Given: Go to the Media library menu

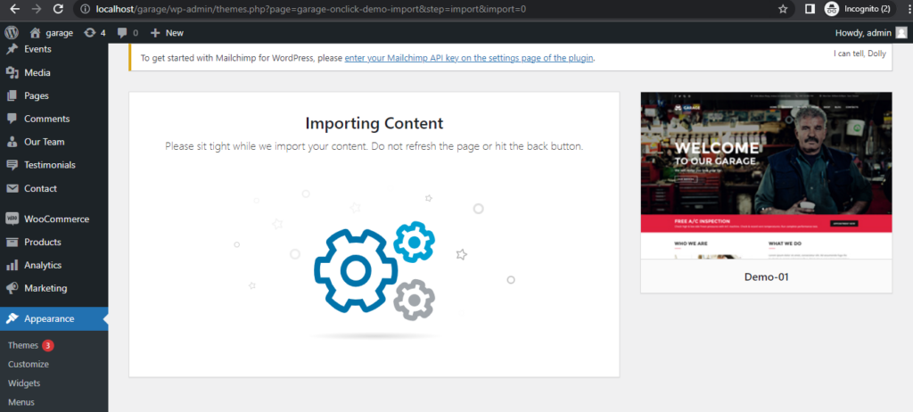Looking at the screenshot, I should pos(37,72).
